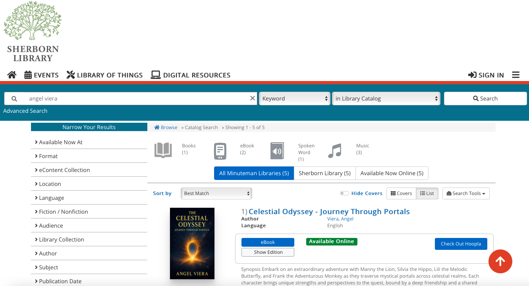Open the Keyword search type dropdown
The width and height of the screenshot is (529, 286).
pyautogui.click(x=295, y=99)
